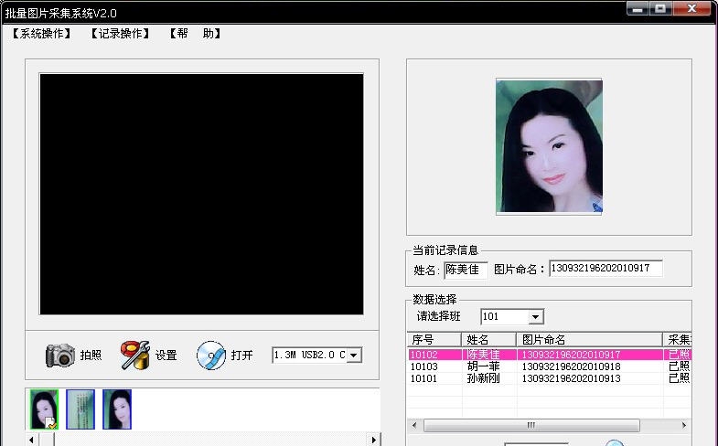This screenshot has width=718, height=446.
Task: Minimize the 批量图片采集系统 window
Action: [637, 9]
